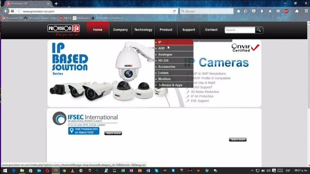Go back using the browser back arrow

coord(6,11)
